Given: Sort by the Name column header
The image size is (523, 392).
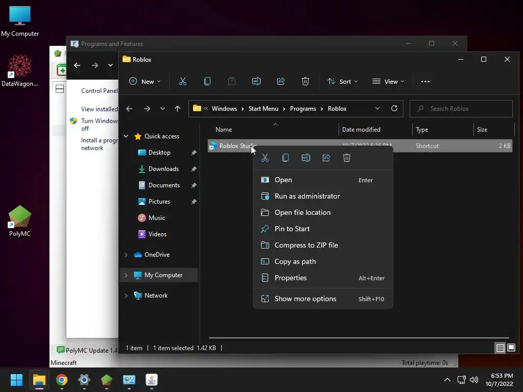Looking at the screenshot, I should point(273,130).
